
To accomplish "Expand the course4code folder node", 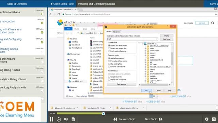I will [x=145, y=51].
